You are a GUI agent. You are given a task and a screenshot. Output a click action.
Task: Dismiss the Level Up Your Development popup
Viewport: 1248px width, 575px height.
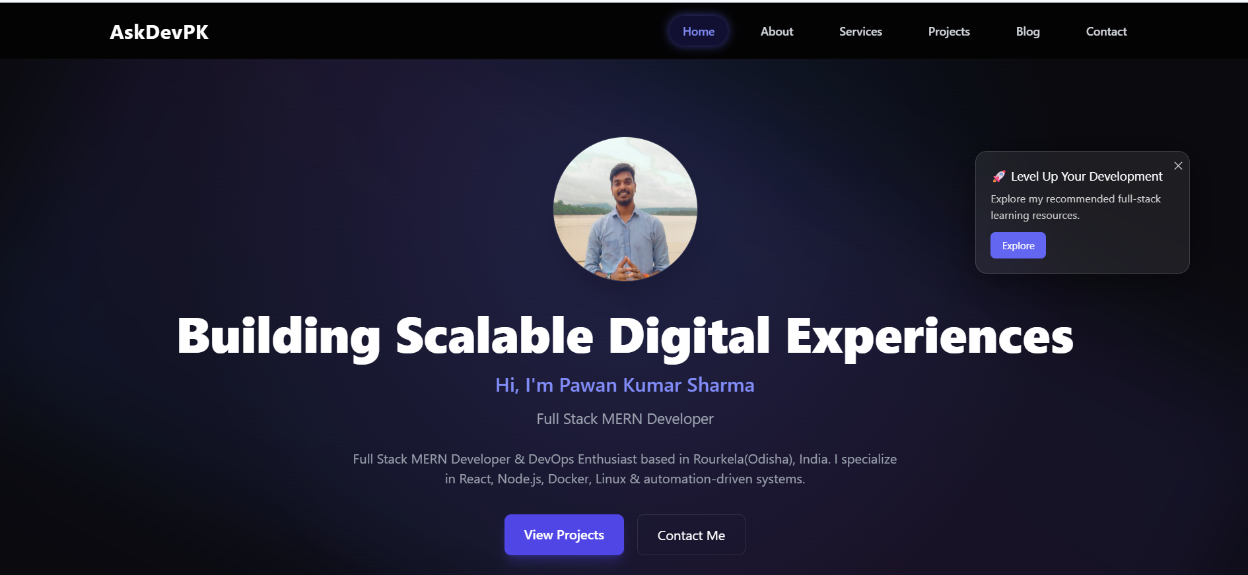(x=1178, y=166)
